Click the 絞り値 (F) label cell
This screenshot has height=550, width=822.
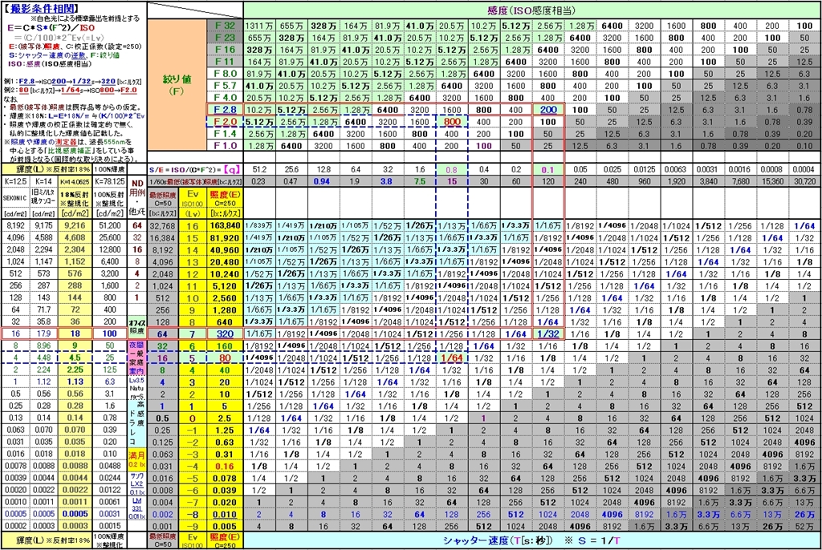pos(177,85)
